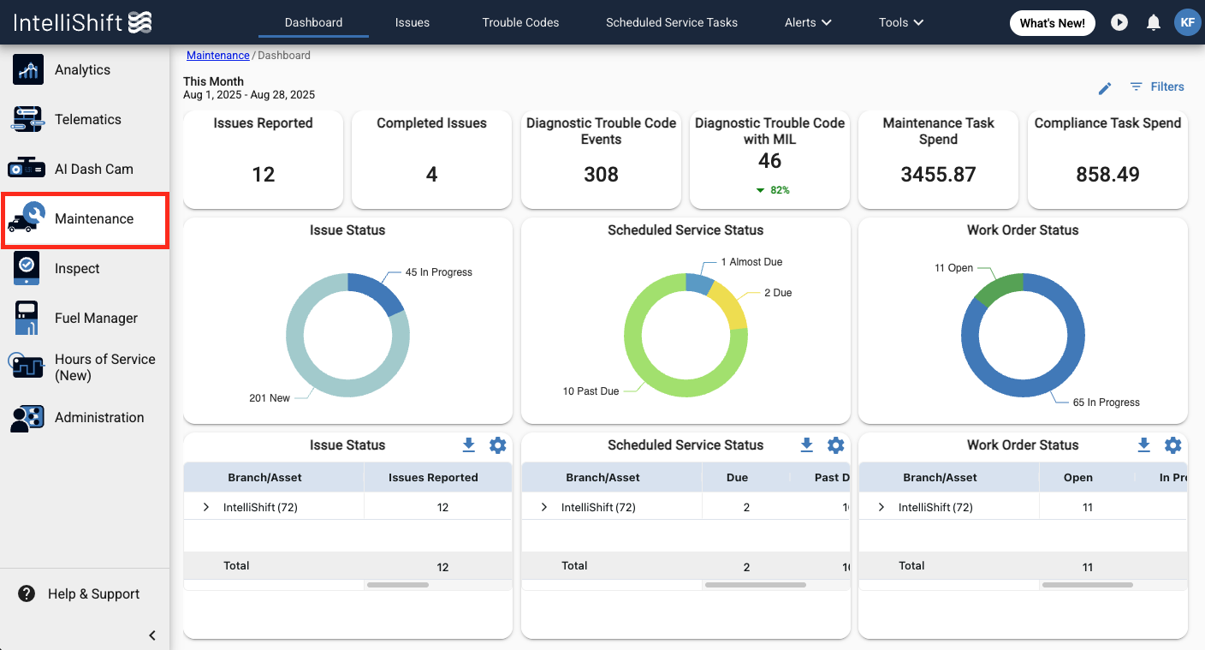The height and width of the screenshot is (650, 1205).
Task: Download the Issue Status table
Action: coord(468,444)
